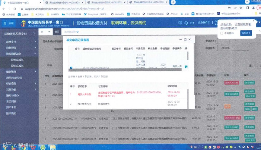Click the saved passwords key icon
The image size is (261, 150).
(229, 8)
